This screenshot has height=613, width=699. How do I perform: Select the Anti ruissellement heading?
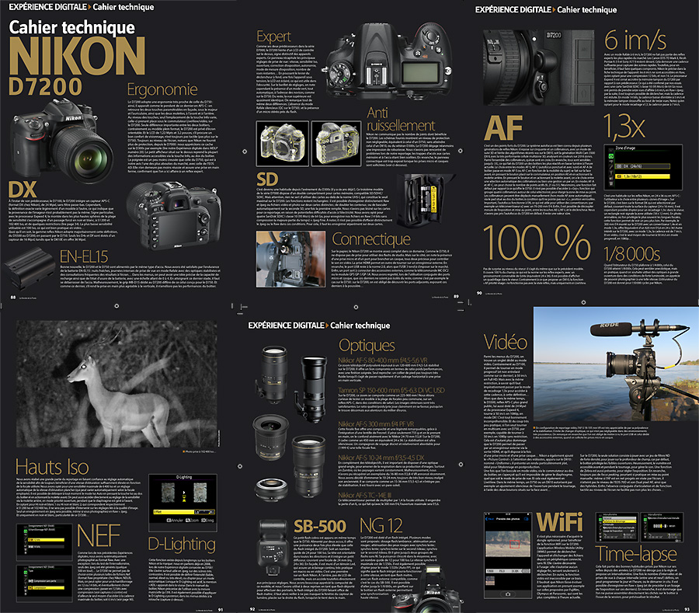click(400, 119)
